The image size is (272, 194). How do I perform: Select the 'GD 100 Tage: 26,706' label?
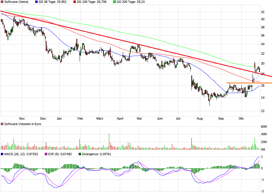92,2
